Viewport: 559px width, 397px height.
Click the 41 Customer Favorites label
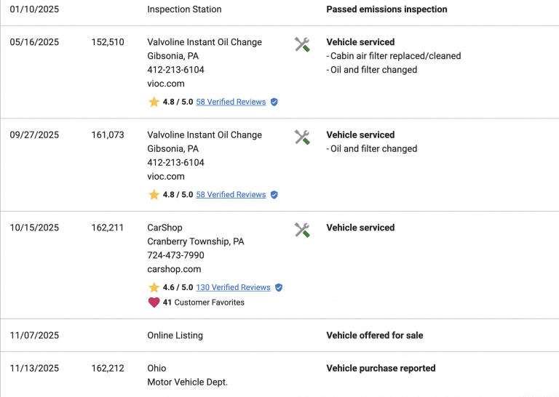[204, 302]
